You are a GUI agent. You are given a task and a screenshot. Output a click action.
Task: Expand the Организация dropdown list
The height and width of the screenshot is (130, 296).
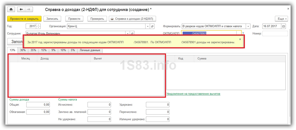click(147, 26)
